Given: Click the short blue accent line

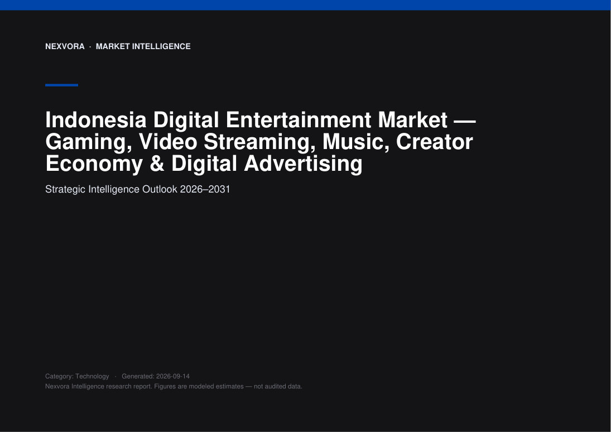Looking at the screenshot, I should click(x=61, y=85).
